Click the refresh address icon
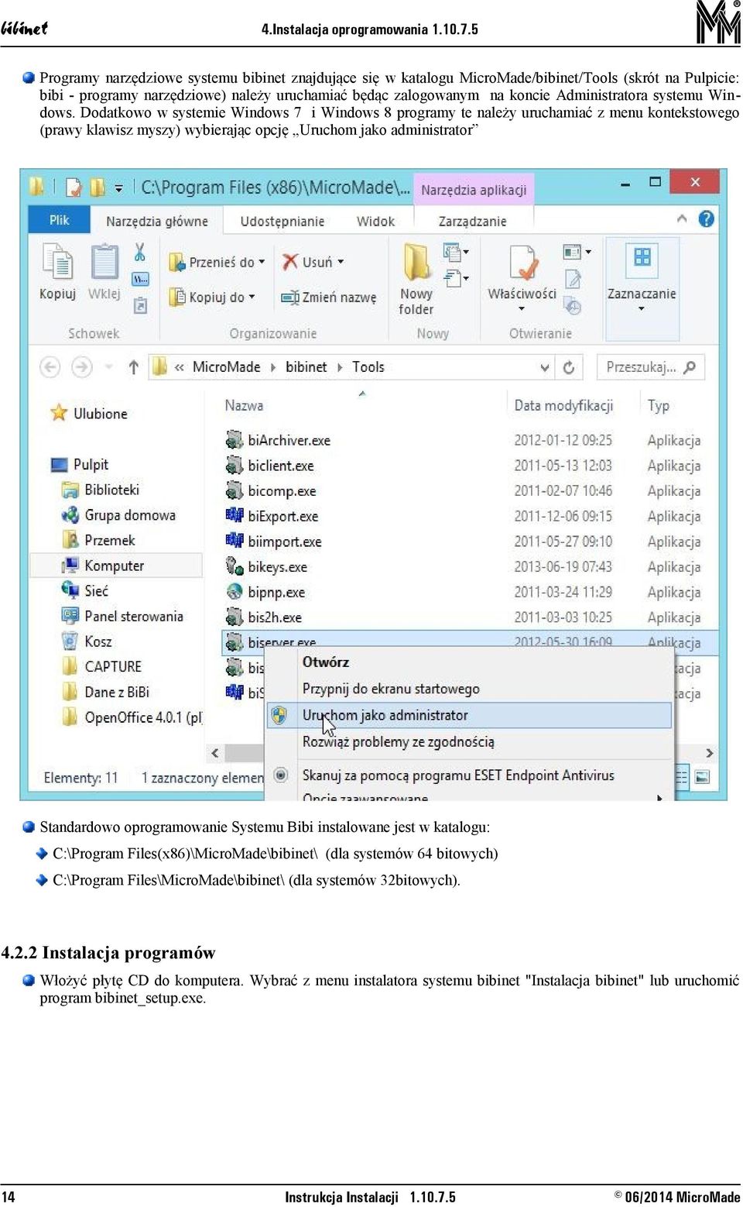 pos(569,367)
